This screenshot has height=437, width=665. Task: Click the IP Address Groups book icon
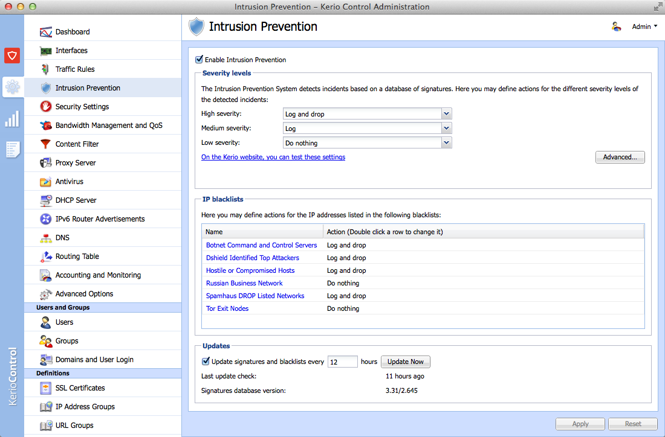point(45,406)
